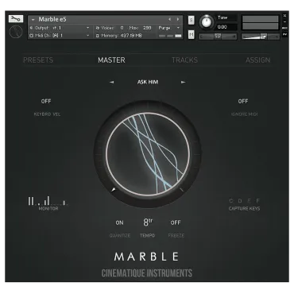Toggle the Solo (S) button
Screen dimensions: 294x294
[191, 20]
